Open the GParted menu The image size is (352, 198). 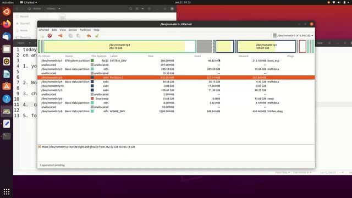click(x=43, y=30)
